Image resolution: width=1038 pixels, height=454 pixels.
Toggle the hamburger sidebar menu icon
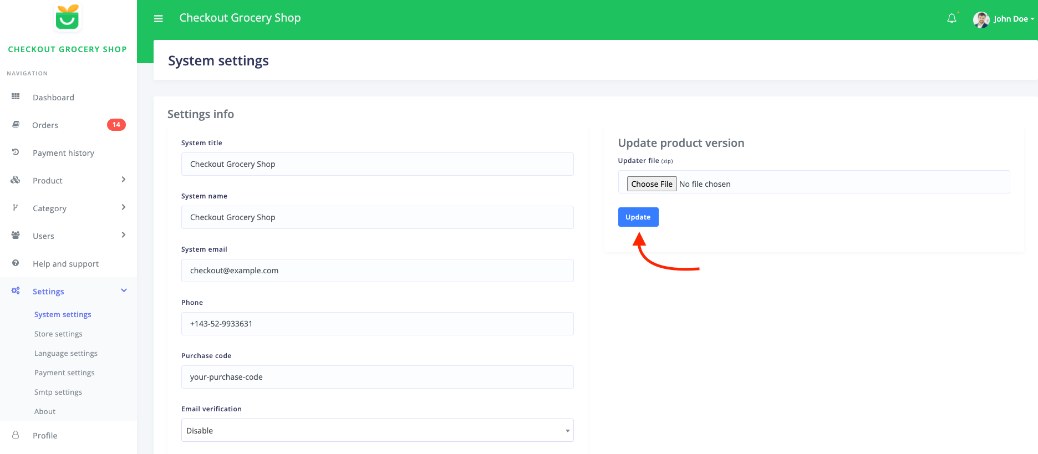[159, 18]
